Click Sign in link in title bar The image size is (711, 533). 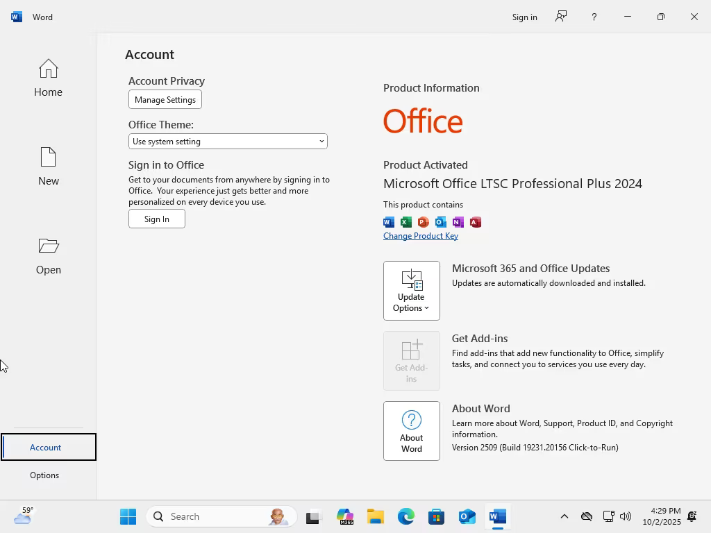click(x=525, y=17)
